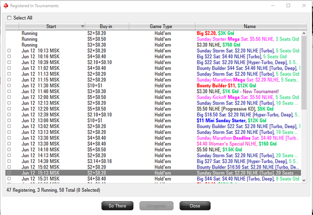Screen dimensions: 313x215
Task: Click the Jun 12 11:40 MSK start time
Action: pyautogui.click(x=41, y=91)
